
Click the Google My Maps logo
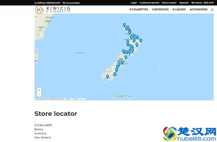124,96
